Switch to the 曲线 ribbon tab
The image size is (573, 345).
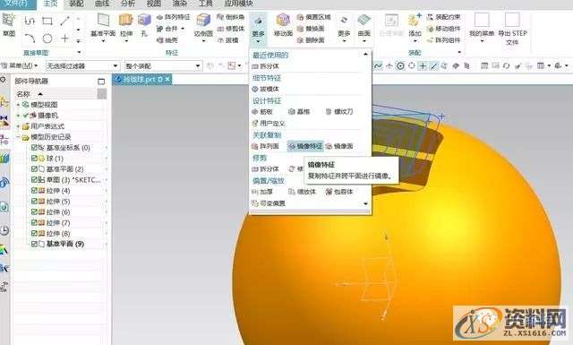102,4
